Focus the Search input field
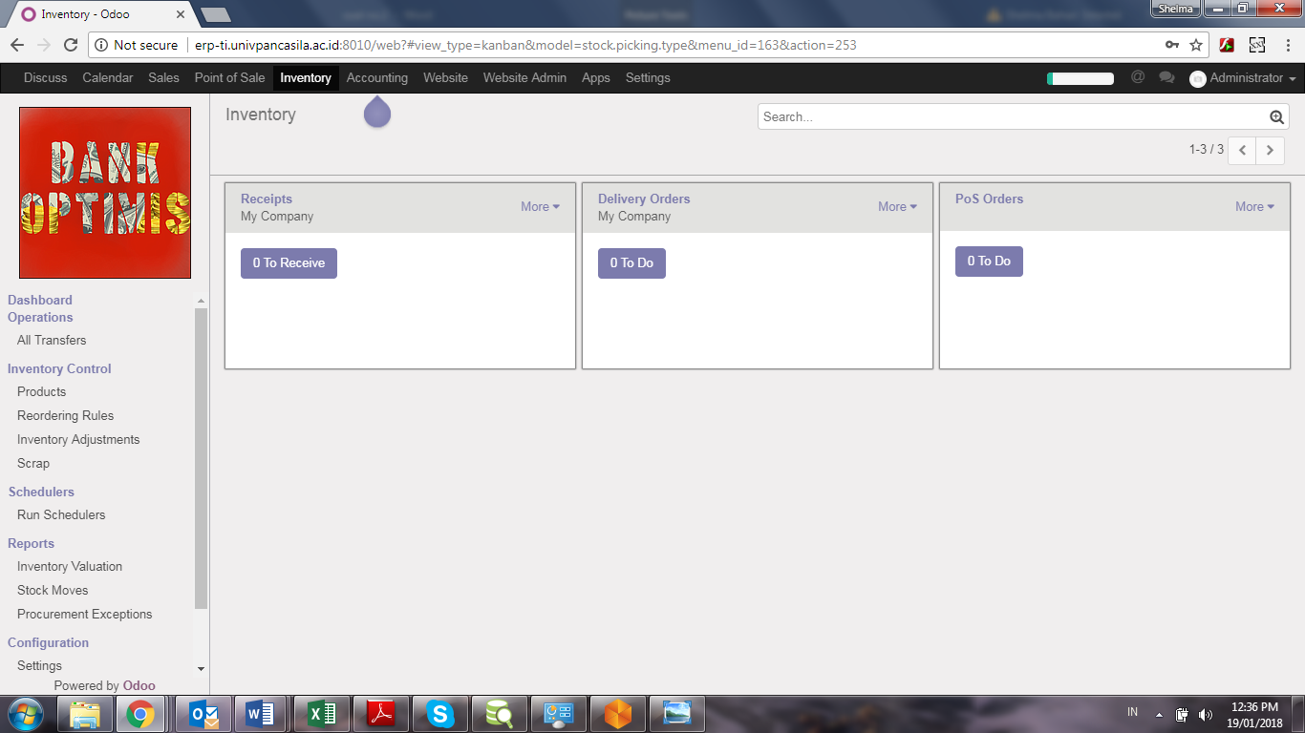Viewport: 1305px width, 733px height. tap(1011, 117)
